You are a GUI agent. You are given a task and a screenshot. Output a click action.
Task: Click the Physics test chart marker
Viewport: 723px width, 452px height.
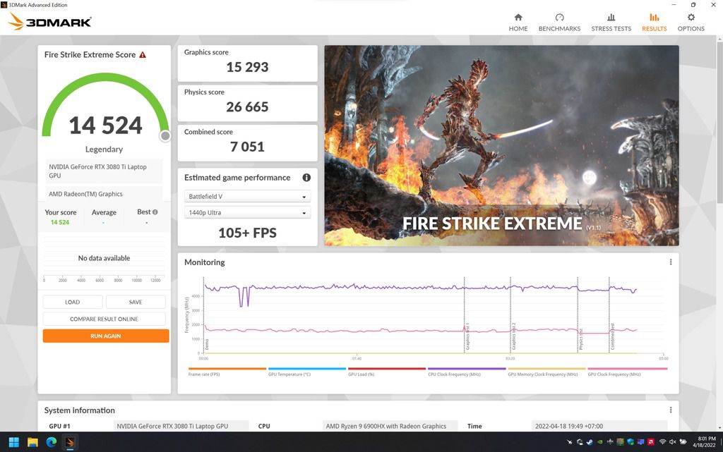[x=580, y=340]
